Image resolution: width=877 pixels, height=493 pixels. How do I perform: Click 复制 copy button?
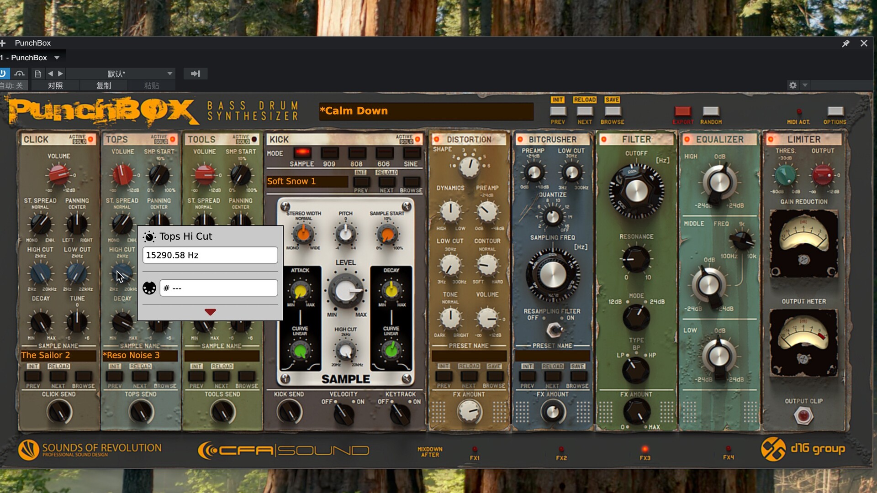(104, 85)
